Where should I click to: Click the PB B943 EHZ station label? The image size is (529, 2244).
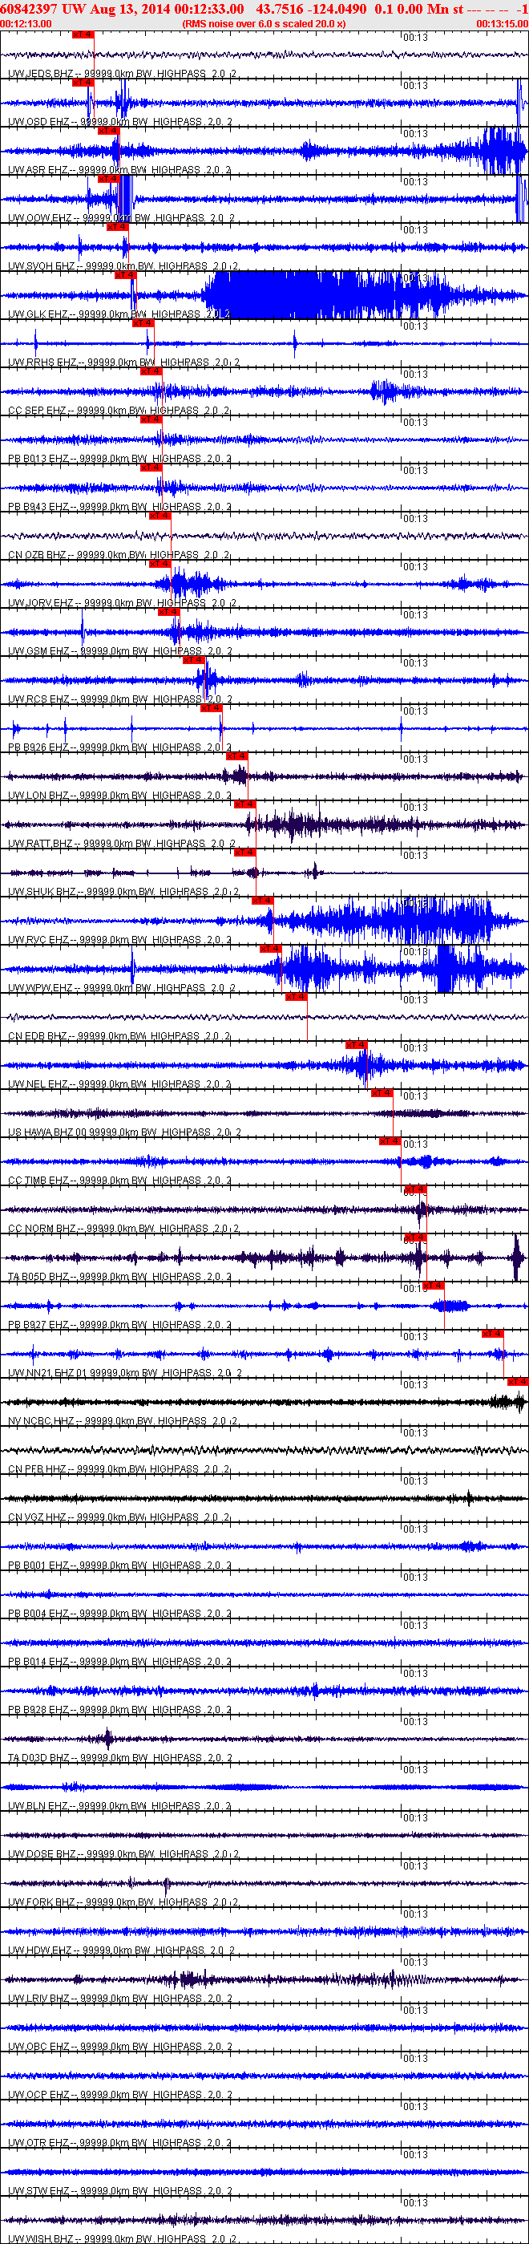click(120, 507)
